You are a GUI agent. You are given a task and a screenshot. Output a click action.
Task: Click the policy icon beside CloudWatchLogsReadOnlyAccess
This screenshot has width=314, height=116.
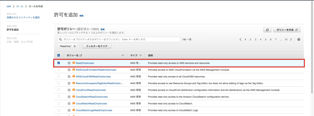(74, 110)
